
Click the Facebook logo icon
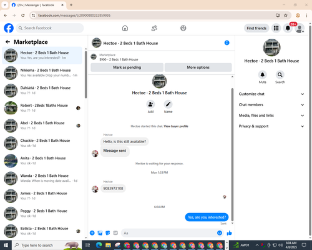[x=9, y=28]
